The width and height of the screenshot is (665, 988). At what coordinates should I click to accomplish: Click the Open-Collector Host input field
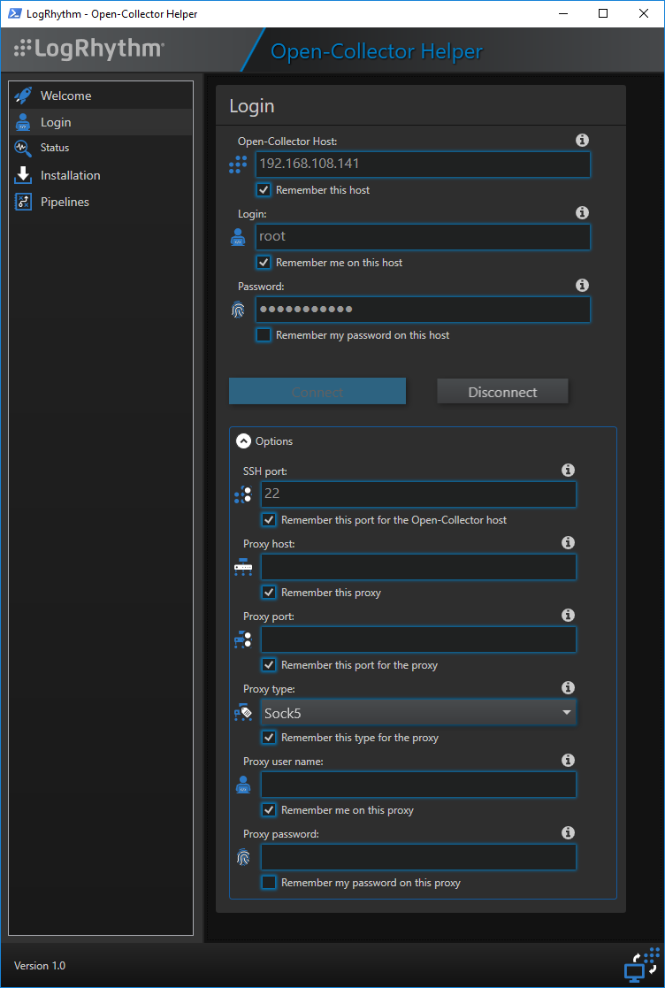coord(424,165)
